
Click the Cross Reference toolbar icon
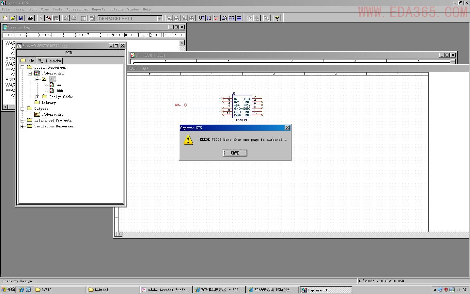click(x=232, y=18)
